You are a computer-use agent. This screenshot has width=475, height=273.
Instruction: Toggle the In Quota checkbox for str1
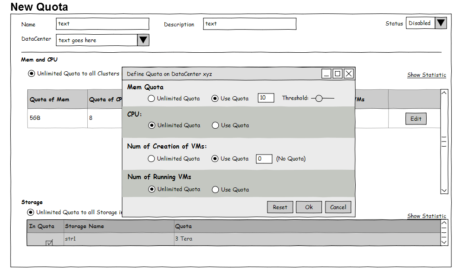click(49, 243)
